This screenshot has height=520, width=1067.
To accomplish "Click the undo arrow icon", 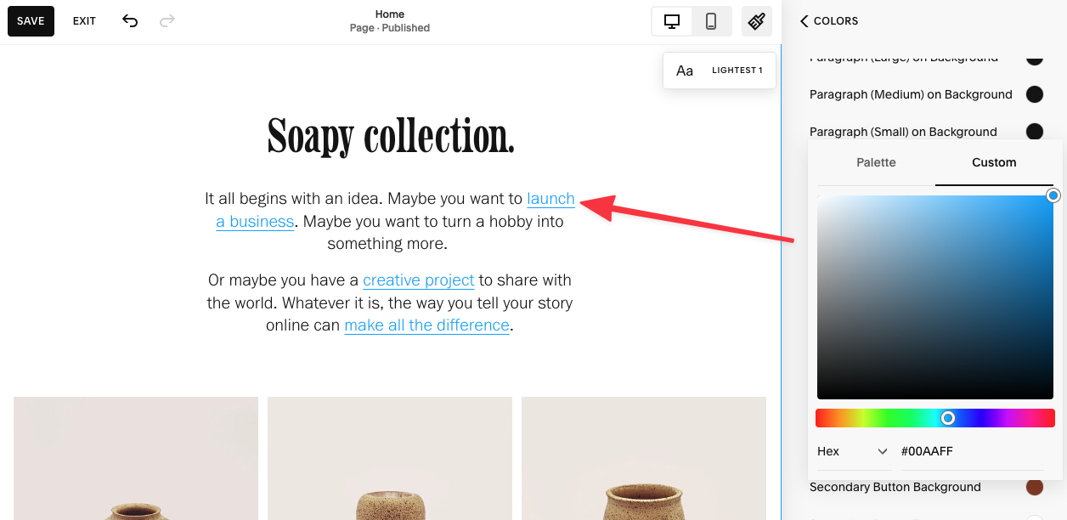I will [129, 20].
